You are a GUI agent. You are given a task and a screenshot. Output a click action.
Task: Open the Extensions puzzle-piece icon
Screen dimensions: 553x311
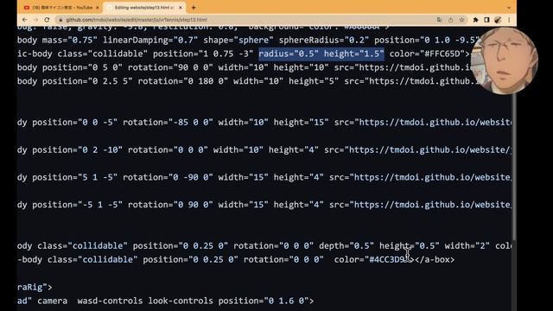click(475, 20)
